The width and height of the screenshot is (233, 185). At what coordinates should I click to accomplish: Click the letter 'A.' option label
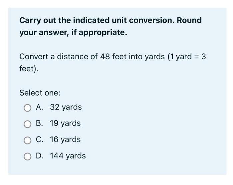(40, 107)
